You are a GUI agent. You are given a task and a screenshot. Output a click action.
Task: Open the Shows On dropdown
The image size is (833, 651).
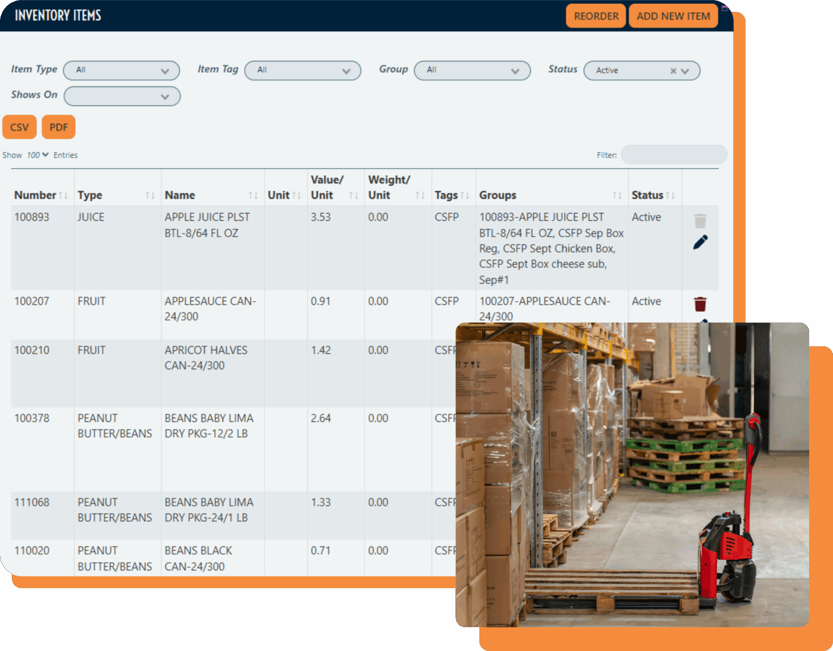(121, 96)
